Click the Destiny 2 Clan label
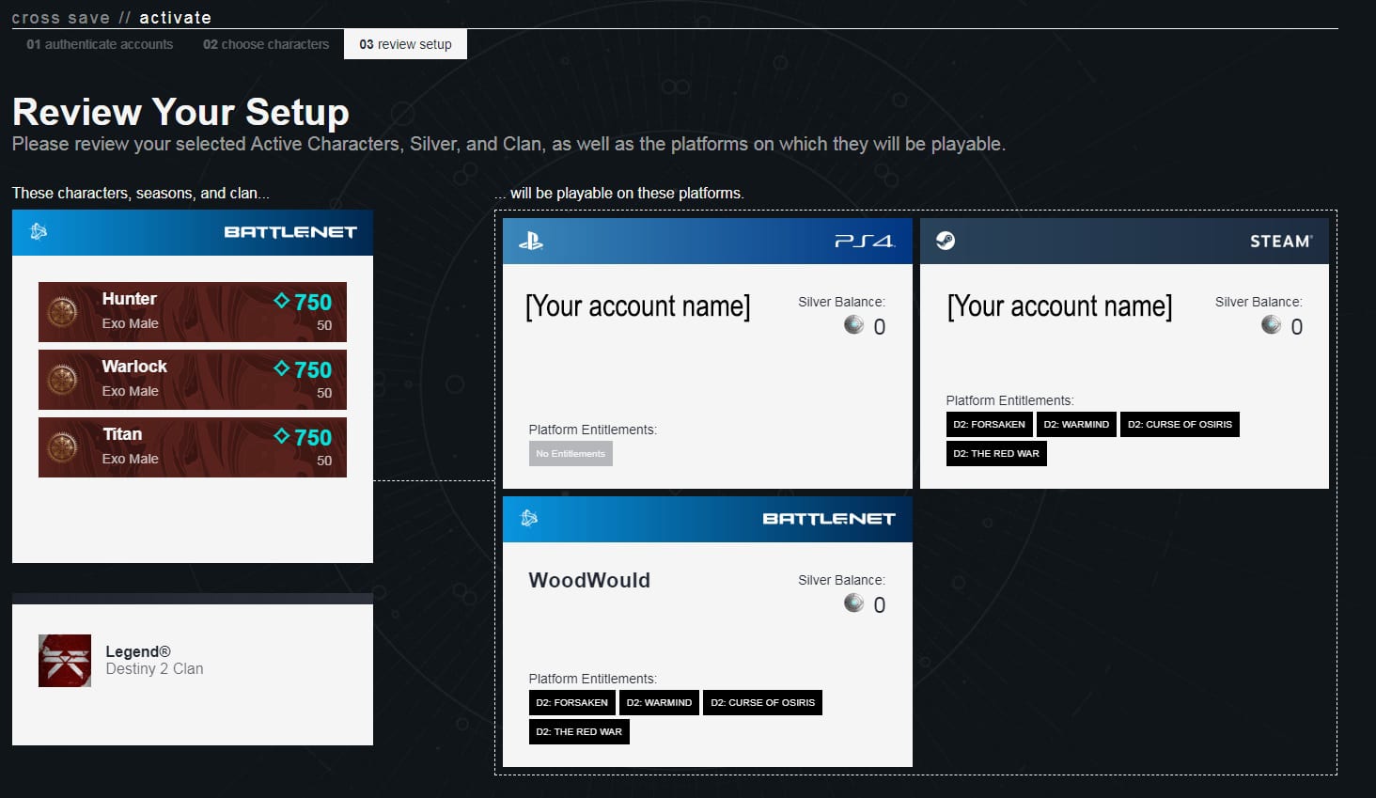Image resolution: width=1376 pixels, height=798 pixels. point(154,668)
